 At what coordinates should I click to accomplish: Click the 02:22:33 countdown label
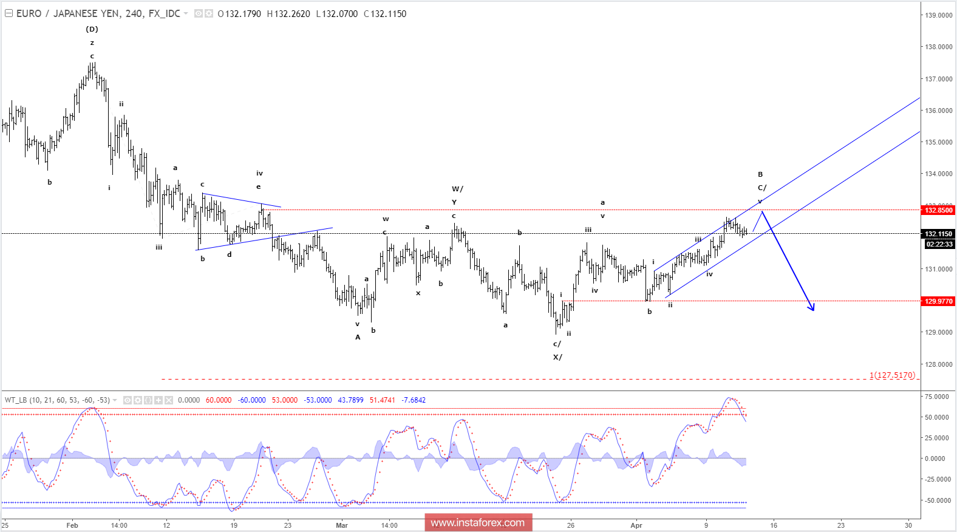point(939,244)
